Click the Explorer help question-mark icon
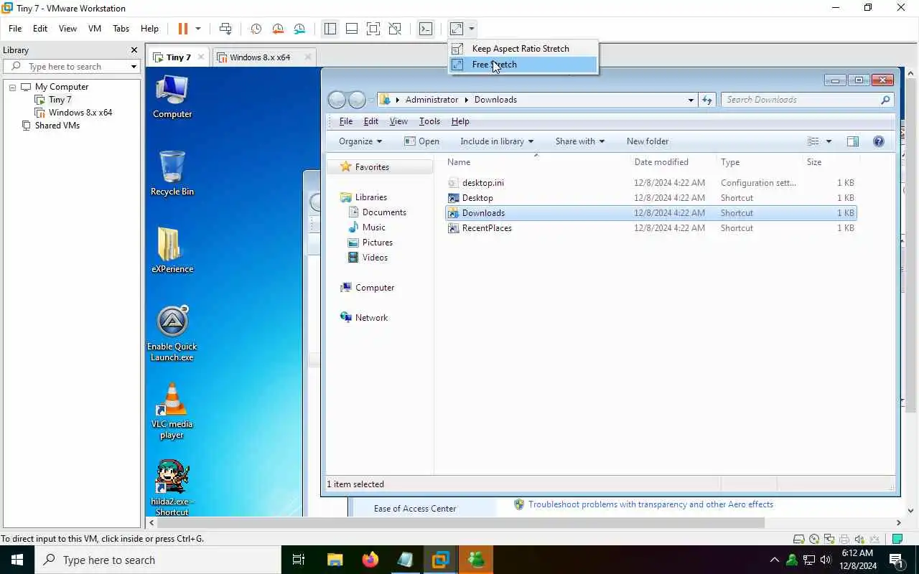The image size is (919, 574). tap(879, 141)
